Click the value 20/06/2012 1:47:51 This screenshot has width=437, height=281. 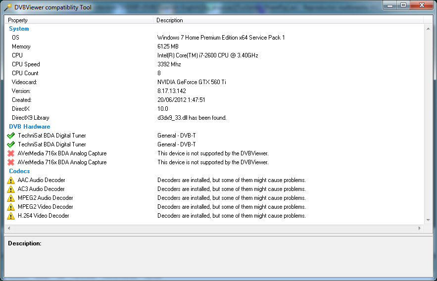tap(181, 100)
